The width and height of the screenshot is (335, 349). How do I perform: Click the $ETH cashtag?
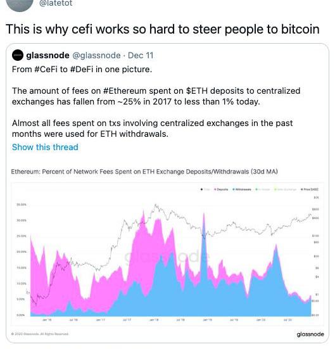pos(197,91)
